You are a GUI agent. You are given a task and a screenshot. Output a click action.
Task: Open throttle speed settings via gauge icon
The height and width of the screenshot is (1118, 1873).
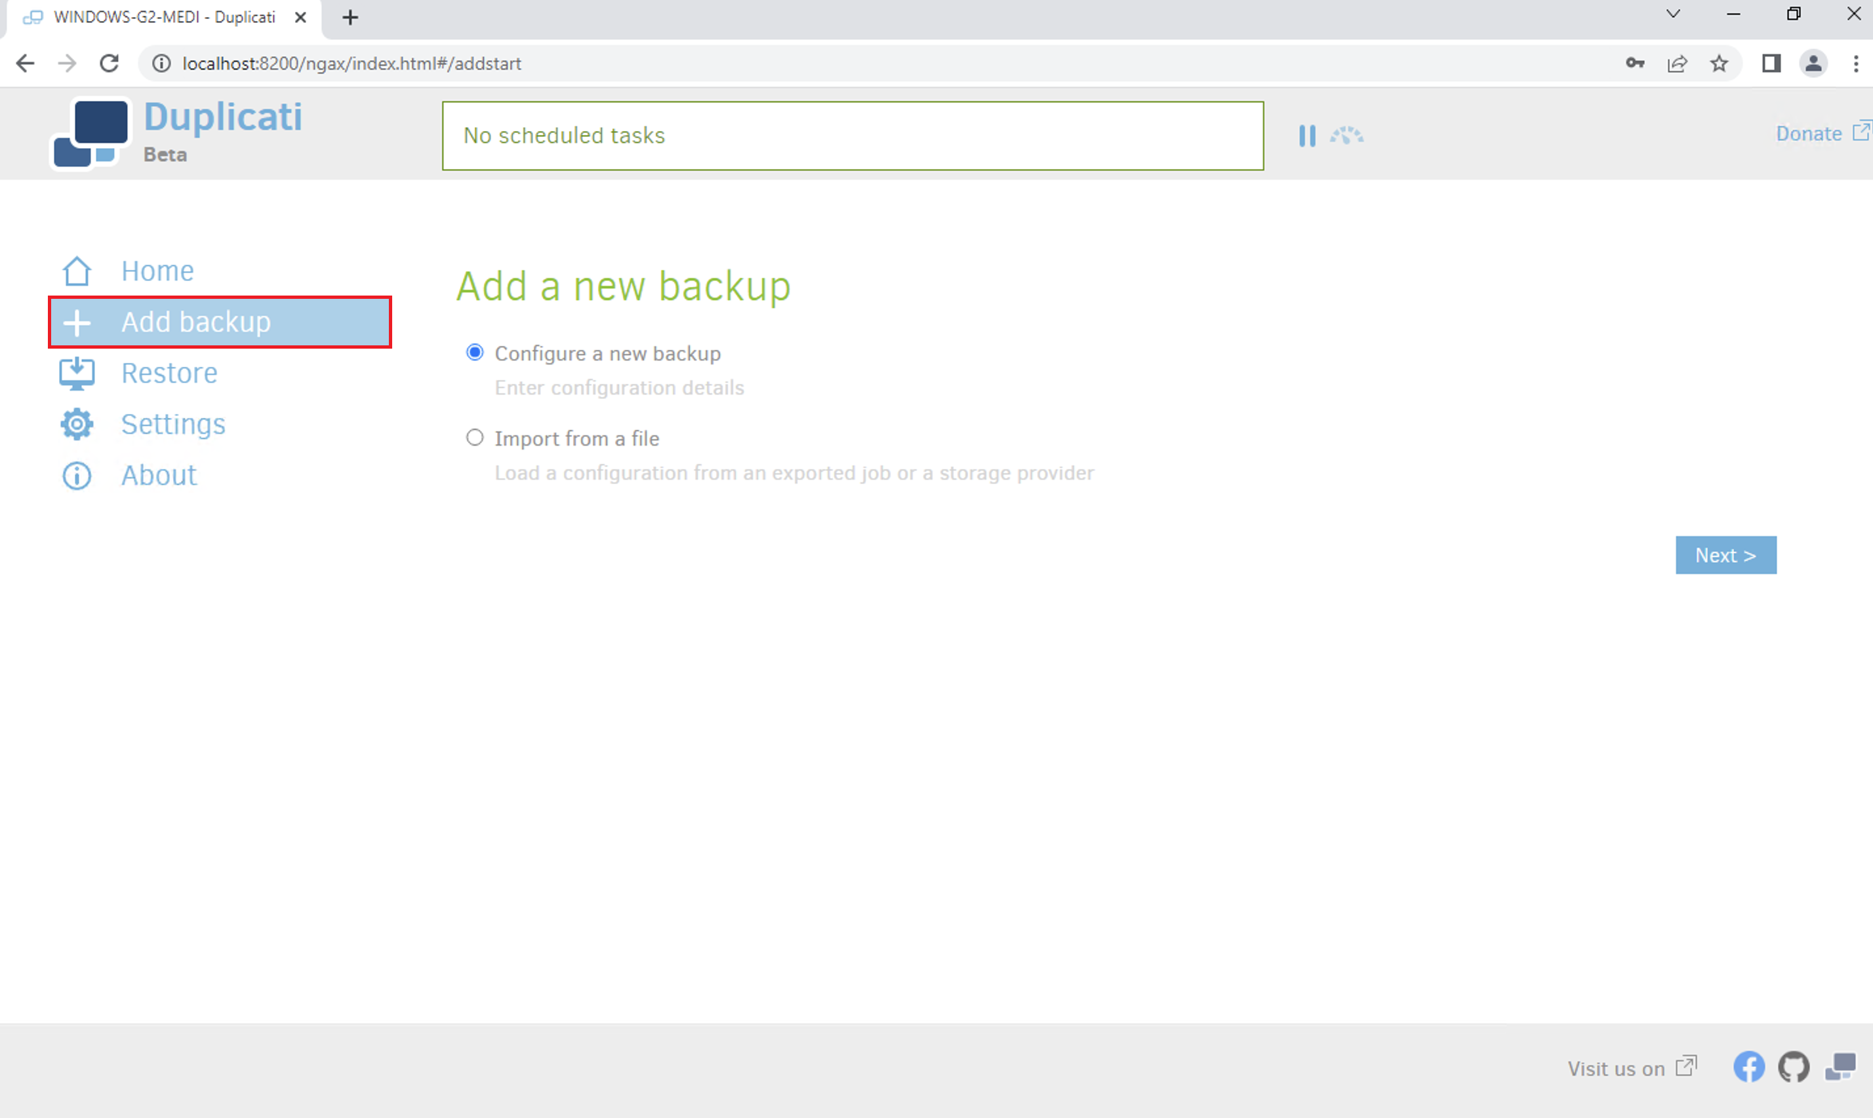[x=1346, y=136]
